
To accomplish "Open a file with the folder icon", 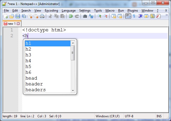I will 12,16.
